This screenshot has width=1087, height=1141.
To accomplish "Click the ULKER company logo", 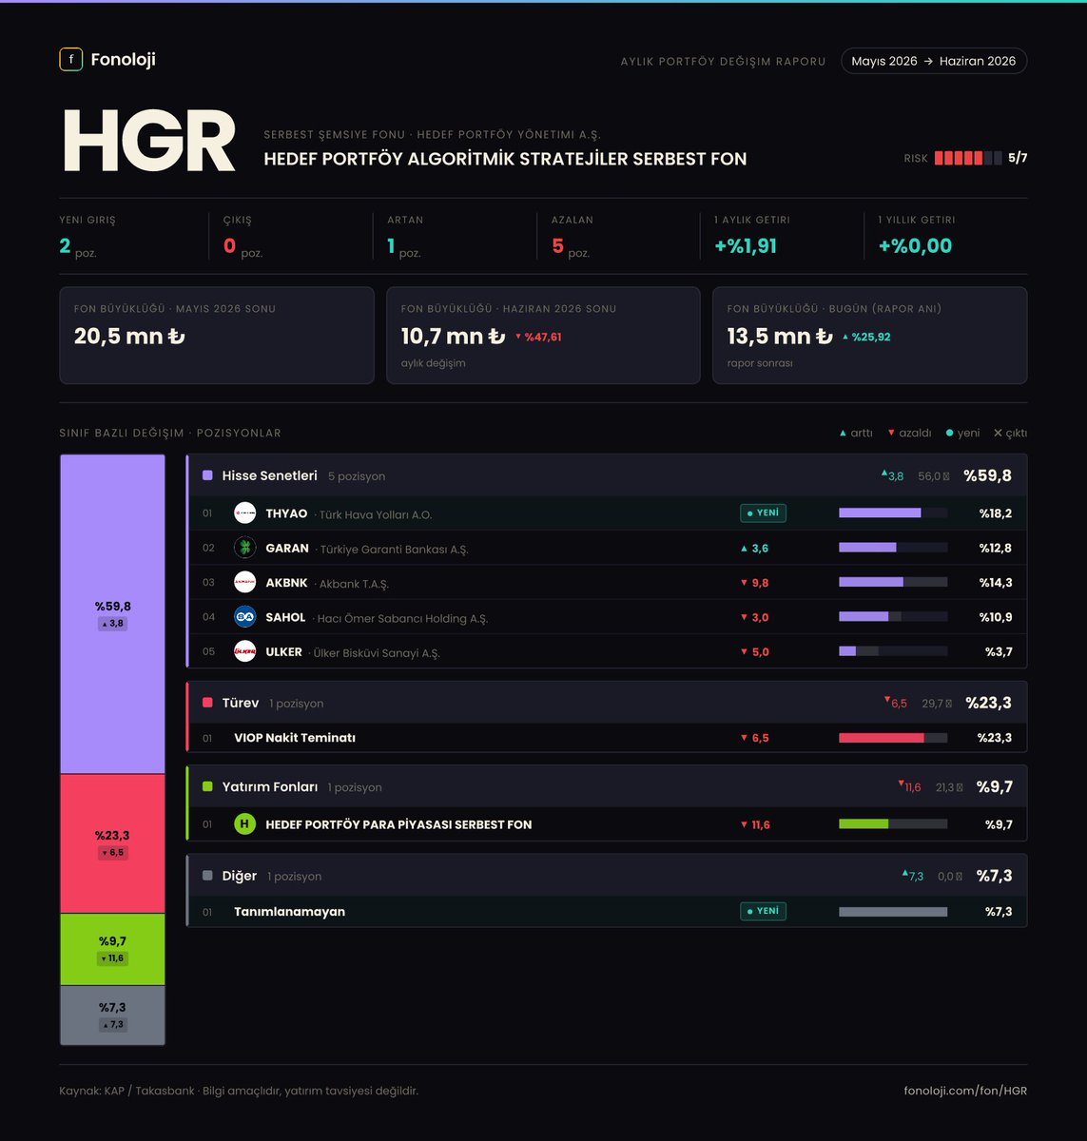I will [x=245, y=651].
